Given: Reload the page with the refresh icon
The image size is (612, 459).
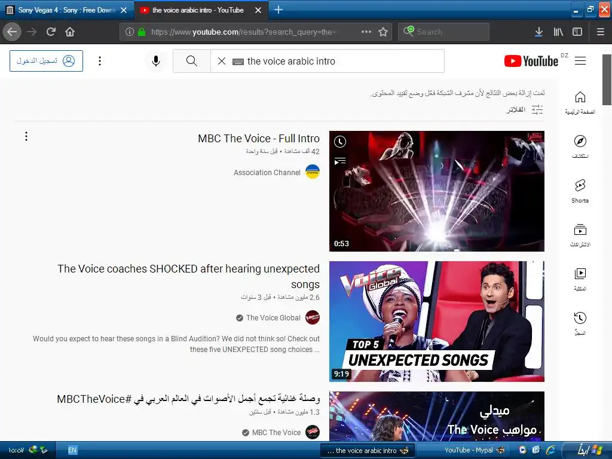Looking at the screenshot, I should click(51, 32).
